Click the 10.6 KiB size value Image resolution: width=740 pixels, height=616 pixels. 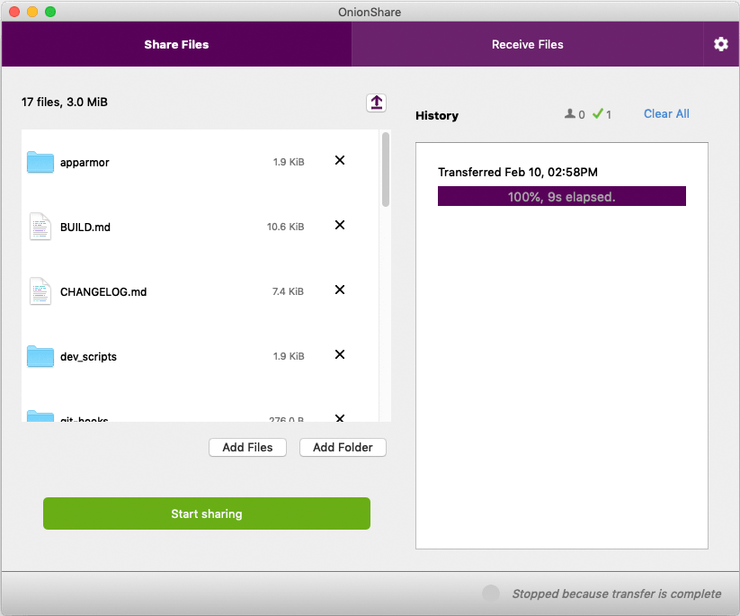coord(286,227)
